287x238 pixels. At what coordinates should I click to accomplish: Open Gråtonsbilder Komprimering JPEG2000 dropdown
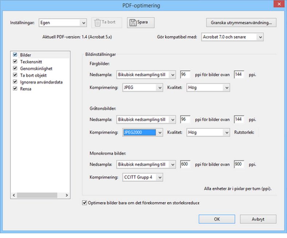[x=143, y=132]
